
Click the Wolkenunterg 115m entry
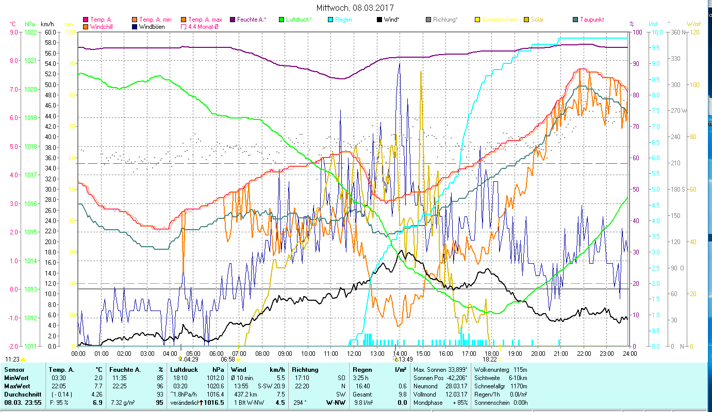tap(501, 370)
